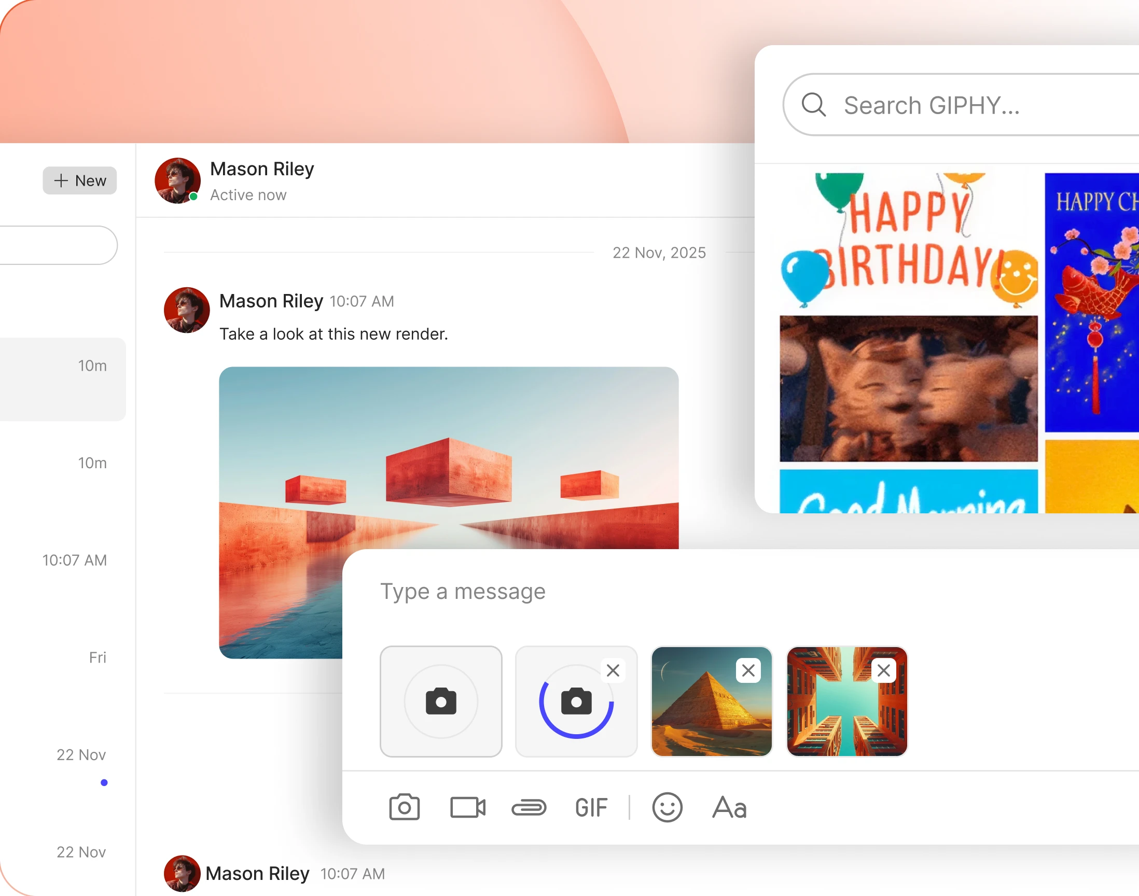Click Mason Riley's avatar in chat header
Viewport: 1139px width, 896px height.
177,180
